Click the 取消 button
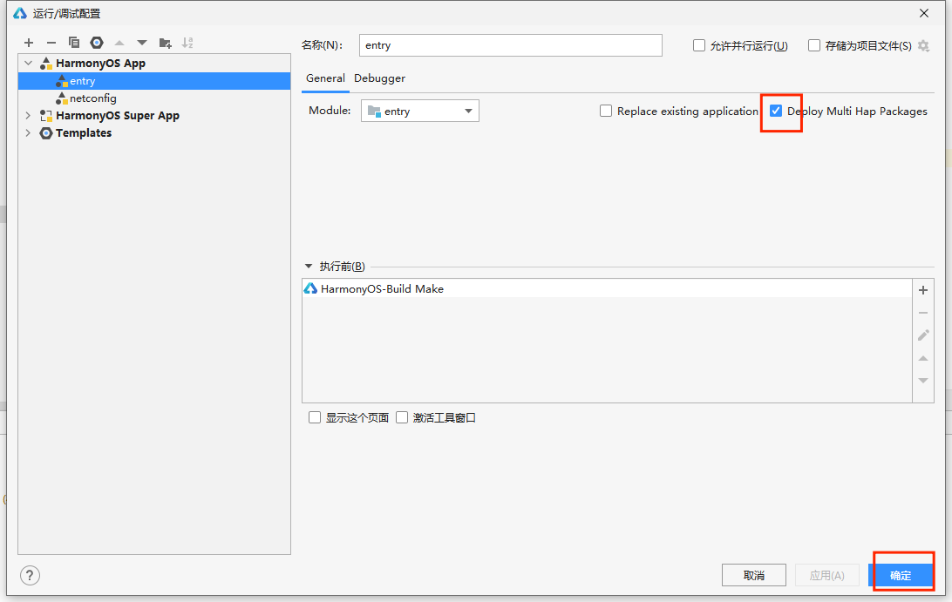 754,575
